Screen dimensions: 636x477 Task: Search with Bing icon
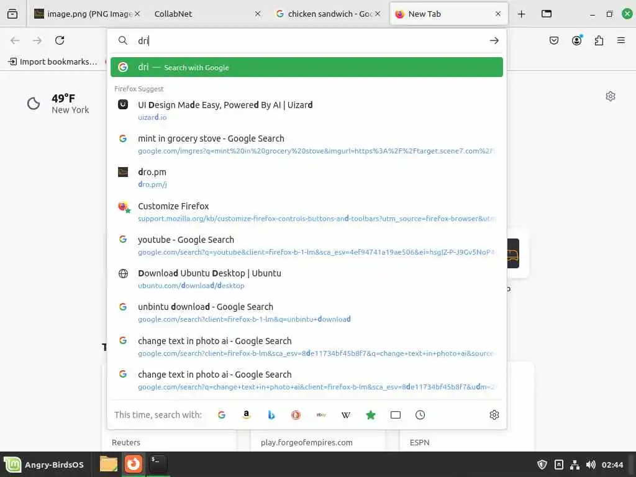pyautogui.click(x=271, y=414)
